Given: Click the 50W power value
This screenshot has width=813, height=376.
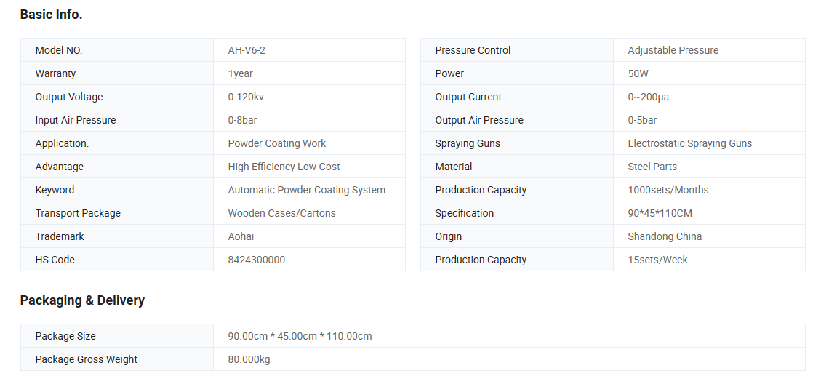Looking at the screenshot, I should pos(638,73).
